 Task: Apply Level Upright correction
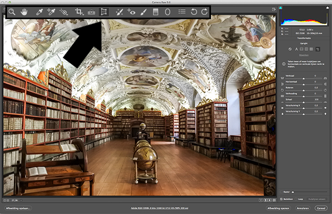(301, 49)
